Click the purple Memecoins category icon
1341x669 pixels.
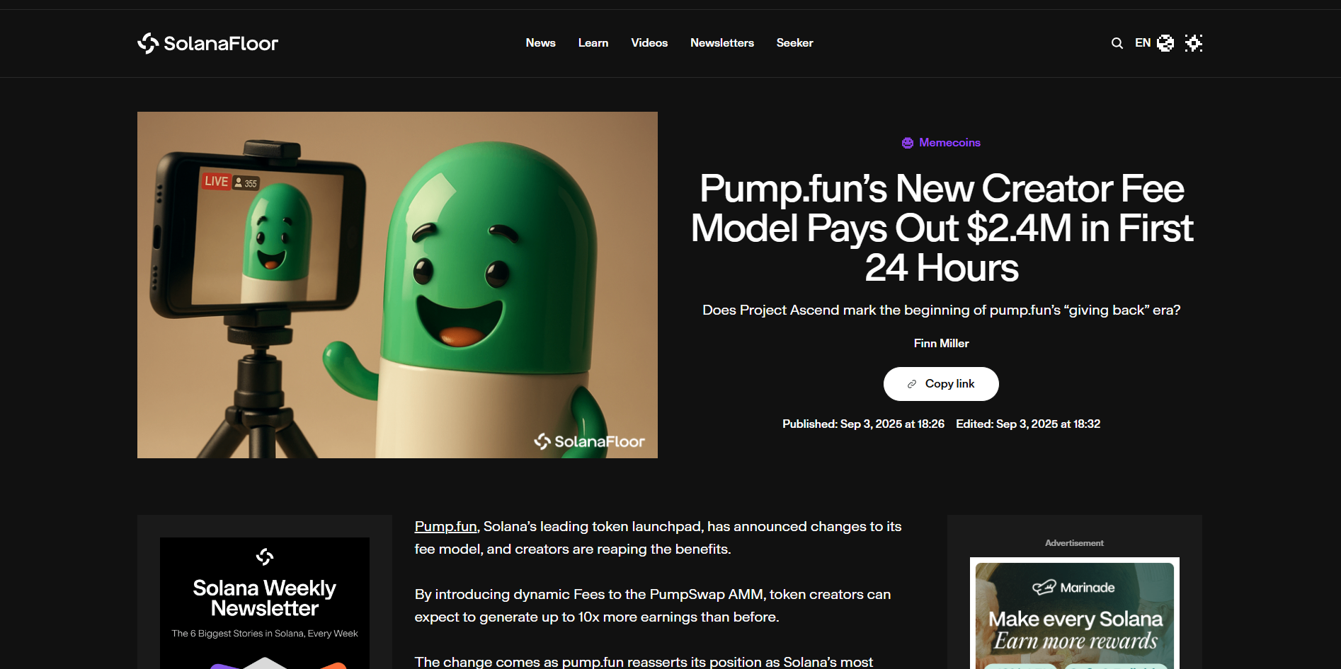tap(907, 143)
